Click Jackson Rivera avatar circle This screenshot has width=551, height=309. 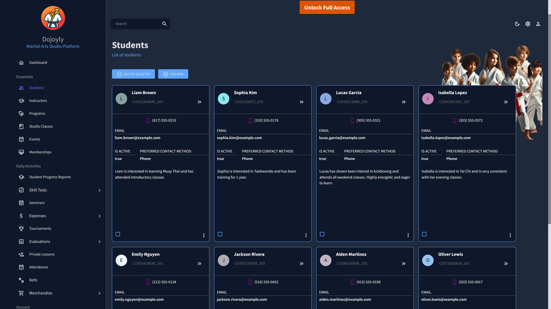tap(224, 260)
